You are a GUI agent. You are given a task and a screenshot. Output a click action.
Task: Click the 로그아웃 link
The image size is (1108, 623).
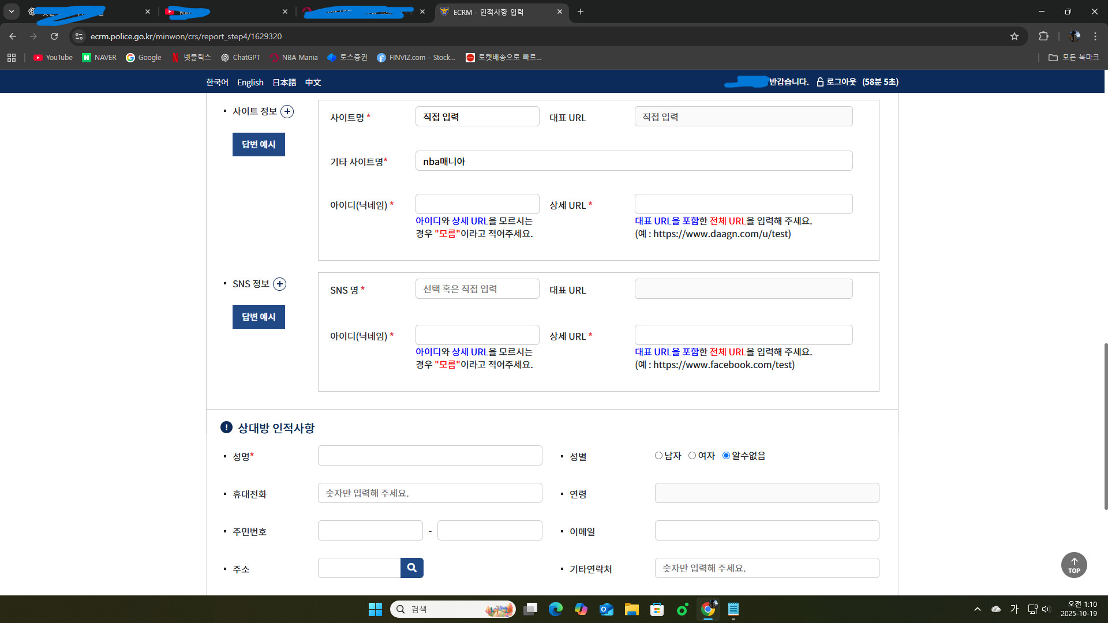tap(840, 82)
